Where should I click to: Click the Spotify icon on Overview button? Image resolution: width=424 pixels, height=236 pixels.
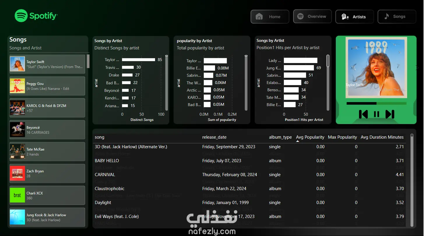pyautogui.click(x=300, y=17)
